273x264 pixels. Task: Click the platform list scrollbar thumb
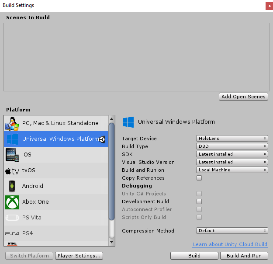click(112, 172)
